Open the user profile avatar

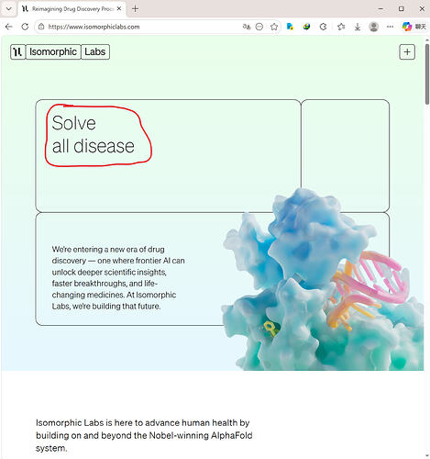coord(373,27)
